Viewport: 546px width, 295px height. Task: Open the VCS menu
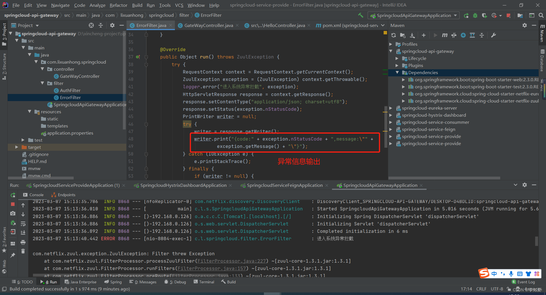tap(179, 5)
